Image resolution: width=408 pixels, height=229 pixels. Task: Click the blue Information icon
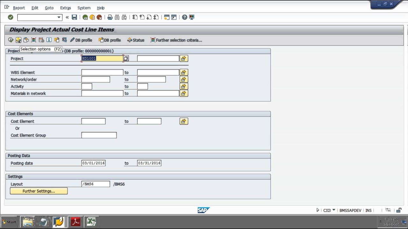pos(49,40)
